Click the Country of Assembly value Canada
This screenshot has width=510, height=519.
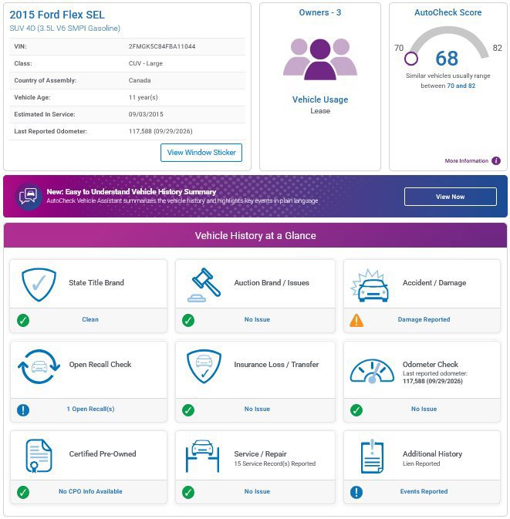pos(140,80)
